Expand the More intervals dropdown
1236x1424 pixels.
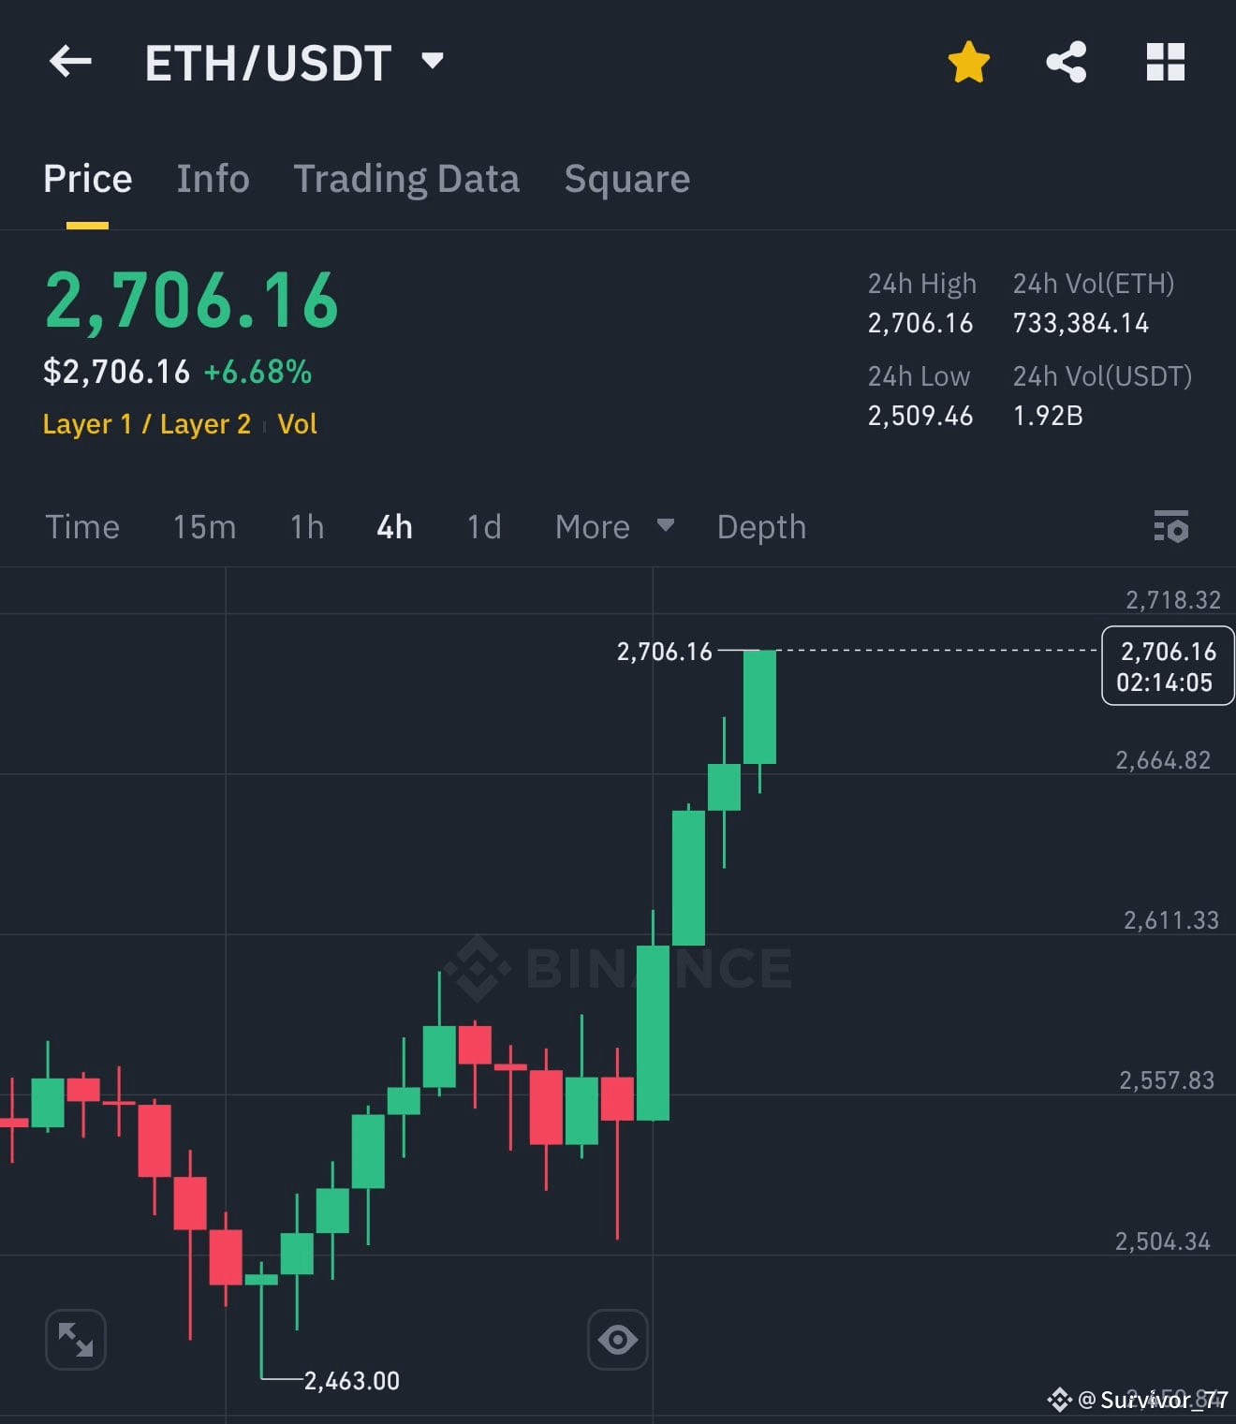(x=614, y=527)
